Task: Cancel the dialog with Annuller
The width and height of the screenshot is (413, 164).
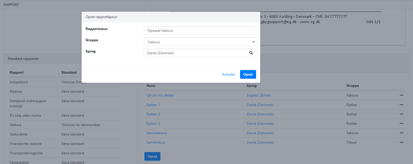Action: click(229, 74)
